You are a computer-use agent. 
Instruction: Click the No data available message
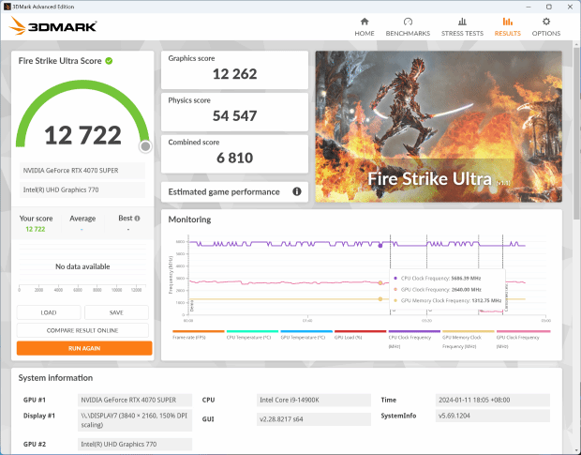(82, 266)
